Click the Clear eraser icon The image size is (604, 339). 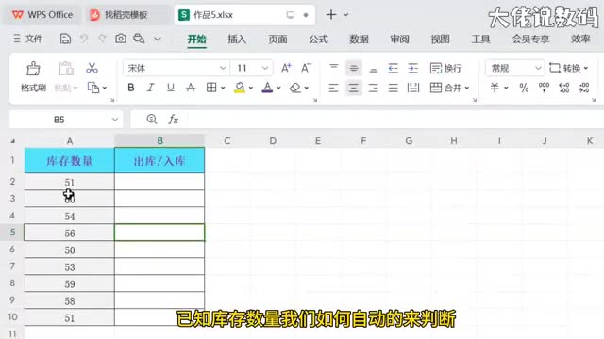295,88
